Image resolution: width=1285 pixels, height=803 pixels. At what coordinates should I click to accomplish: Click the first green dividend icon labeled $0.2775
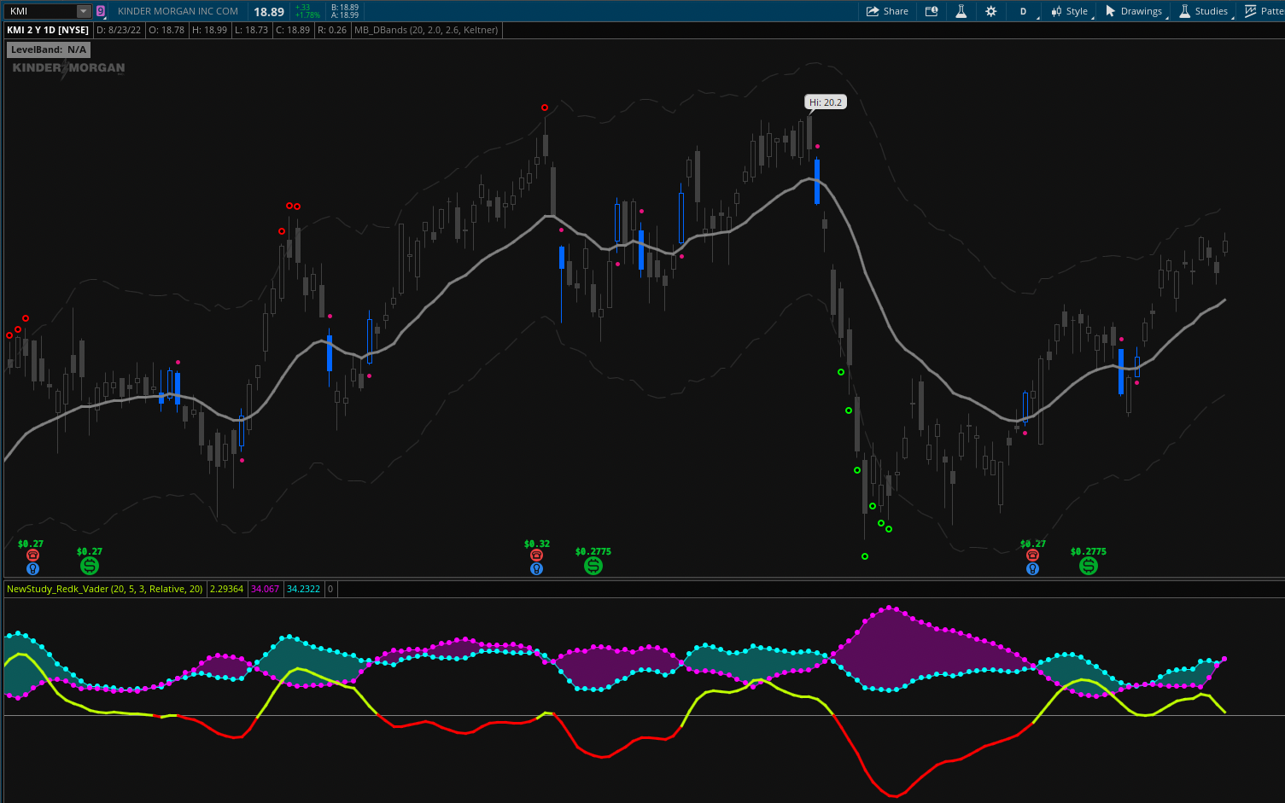click(593, 566)
